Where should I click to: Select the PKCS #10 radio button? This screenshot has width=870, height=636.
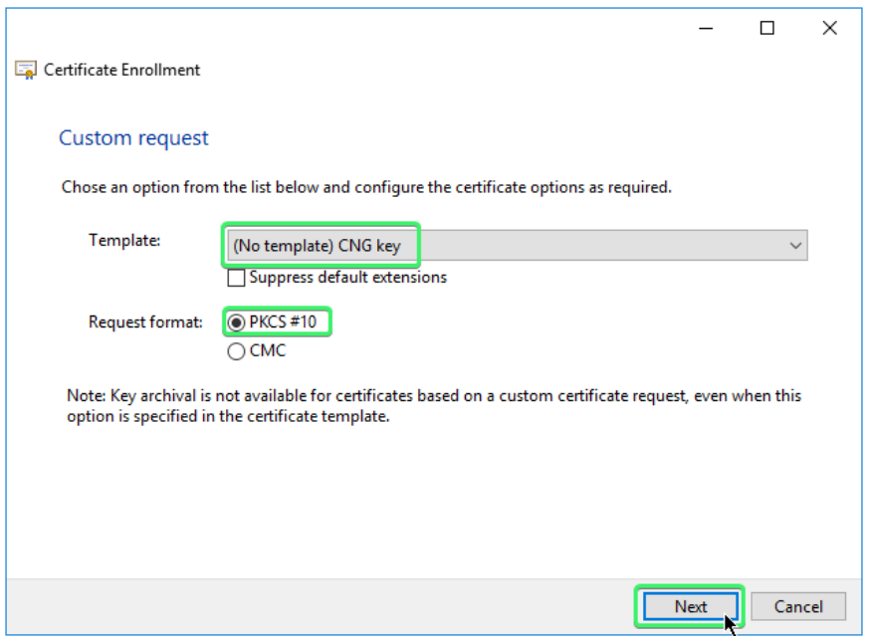(x=237, y=322)
